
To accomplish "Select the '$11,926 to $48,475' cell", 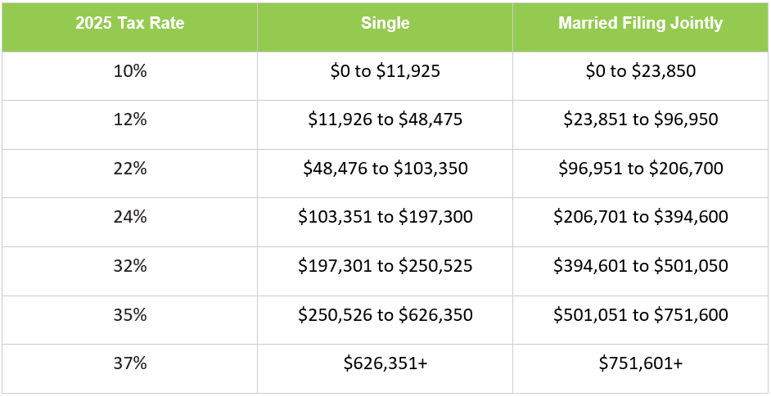I will click(x=385, y=125).
